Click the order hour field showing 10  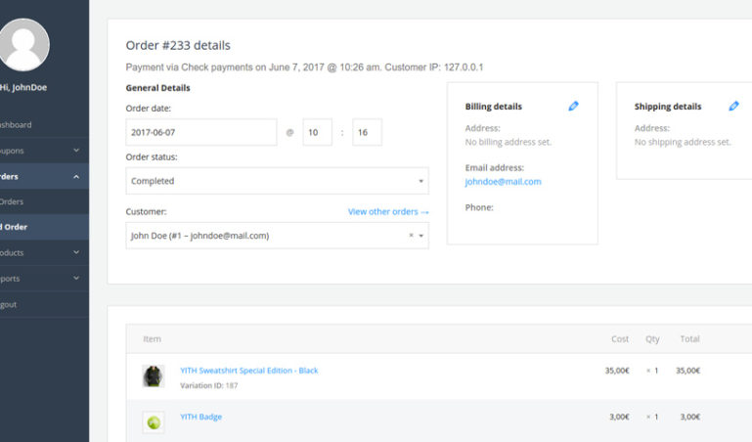[x=317, y=132]
